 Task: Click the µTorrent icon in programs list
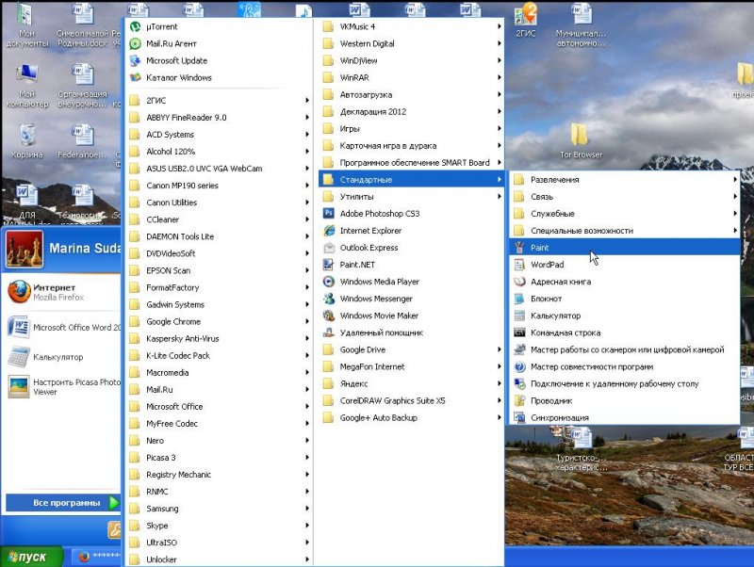pyautogui.click(x=135, y=26)
